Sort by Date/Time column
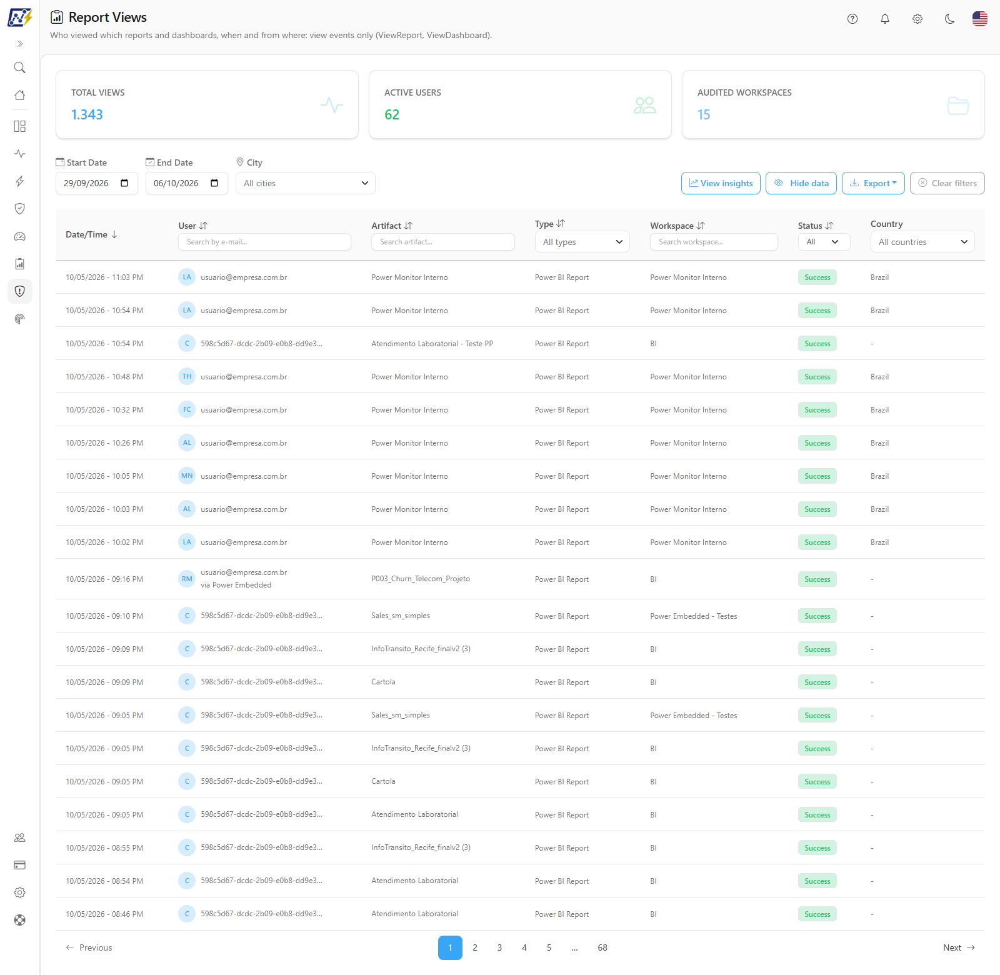1000x975 pixels. pos(92,234)
